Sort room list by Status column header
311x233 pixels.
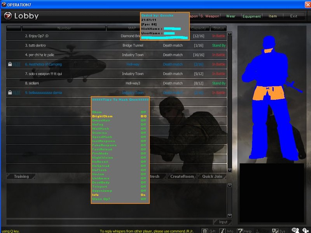coord(218,28)
